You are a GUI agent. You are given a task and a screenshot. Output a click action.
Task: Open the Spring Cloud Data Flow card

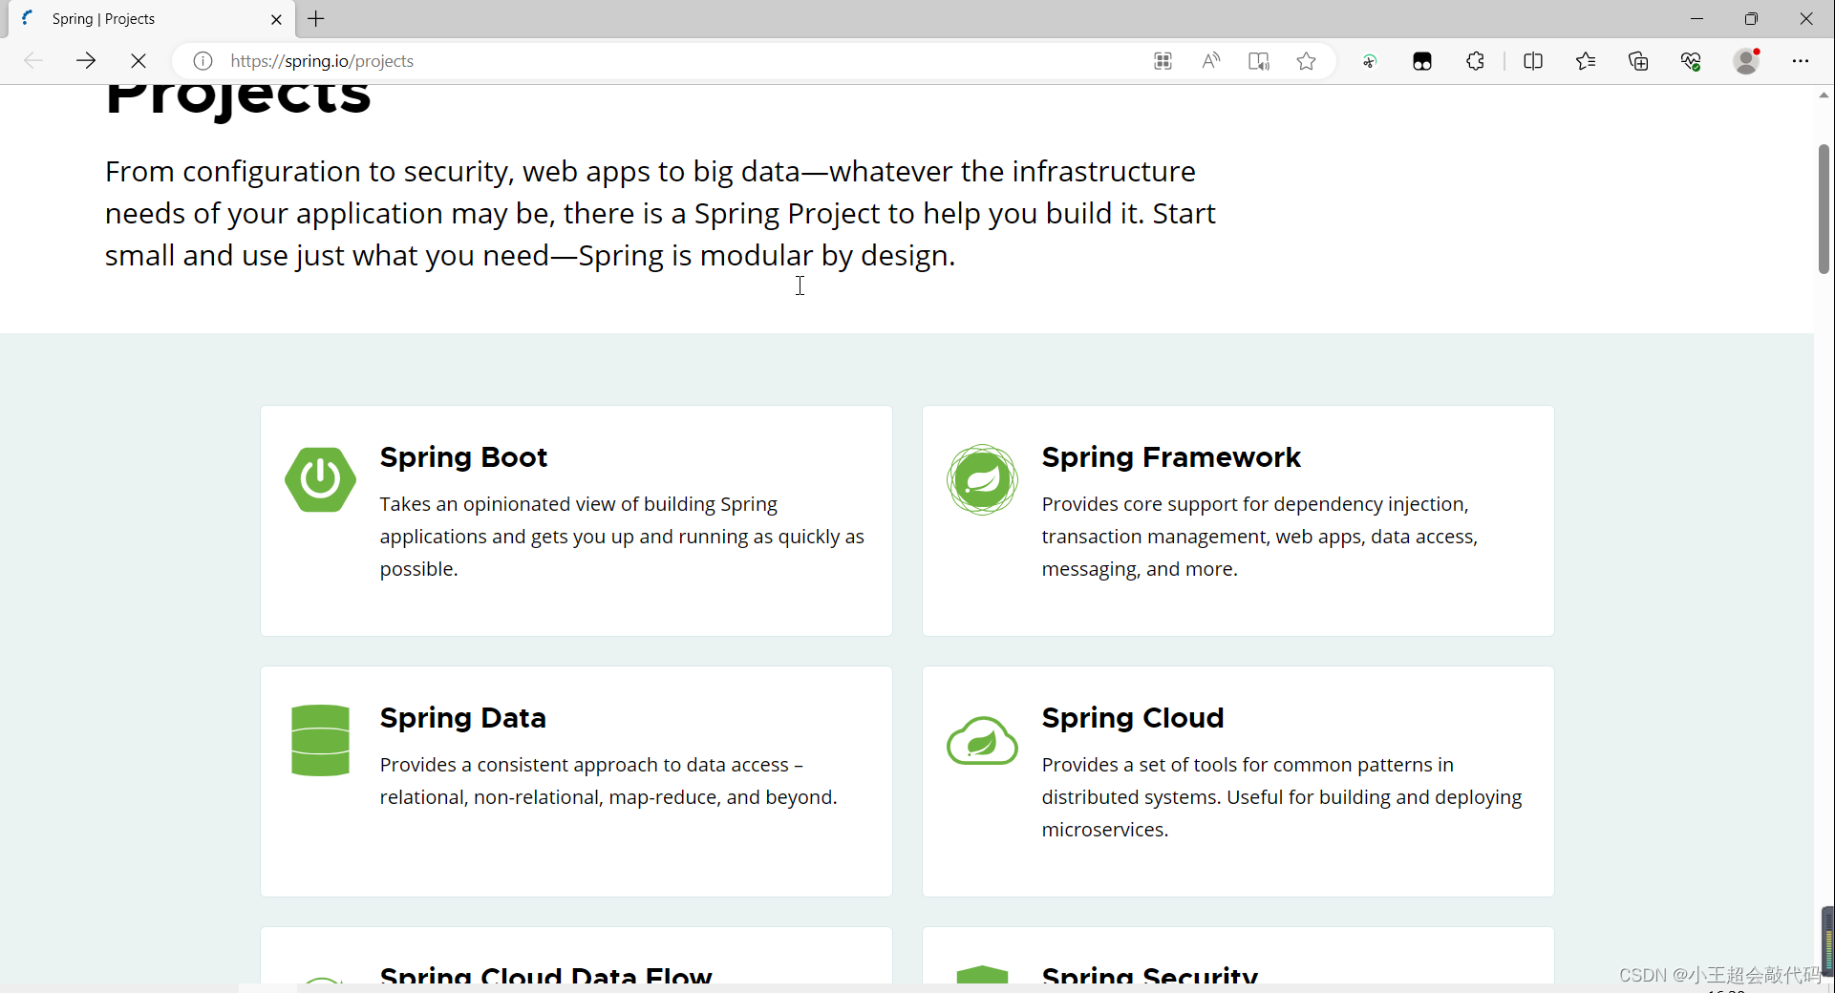(576, 956)
